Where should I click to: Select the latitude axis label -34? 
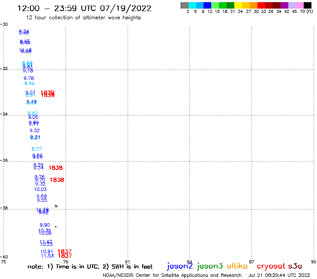pyautogui.click(x=4, y=114)
